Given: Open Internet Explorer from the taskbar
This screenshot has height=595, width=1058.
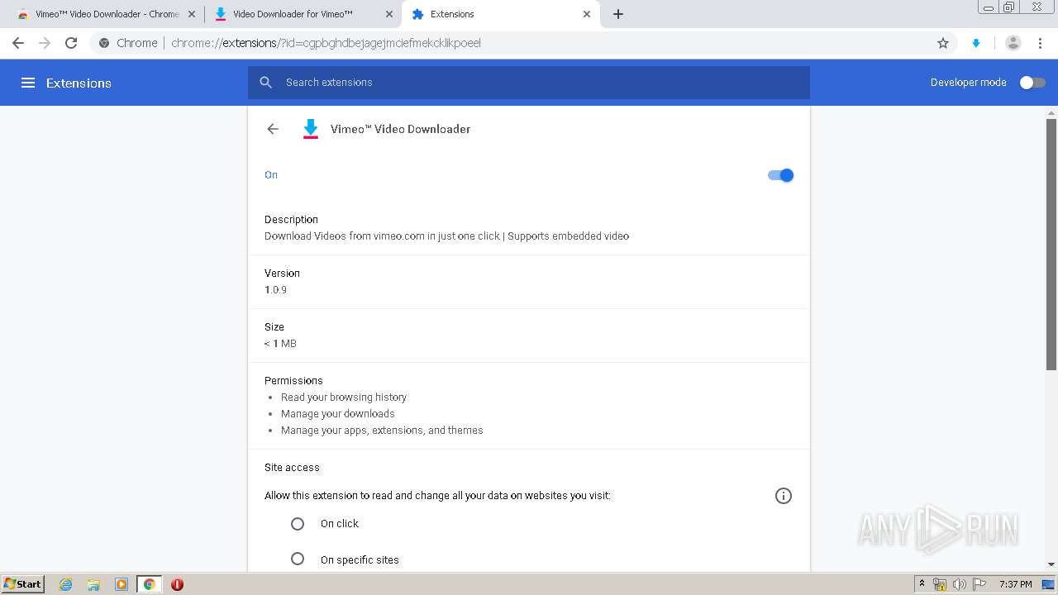Looking at the screenshot, I should tap(66, 584).
